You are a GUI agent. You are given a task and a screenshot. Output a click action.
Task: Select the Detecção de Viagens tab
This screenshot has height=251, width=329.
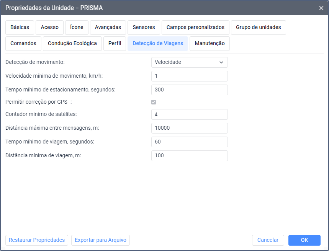(x=158, y=44)
